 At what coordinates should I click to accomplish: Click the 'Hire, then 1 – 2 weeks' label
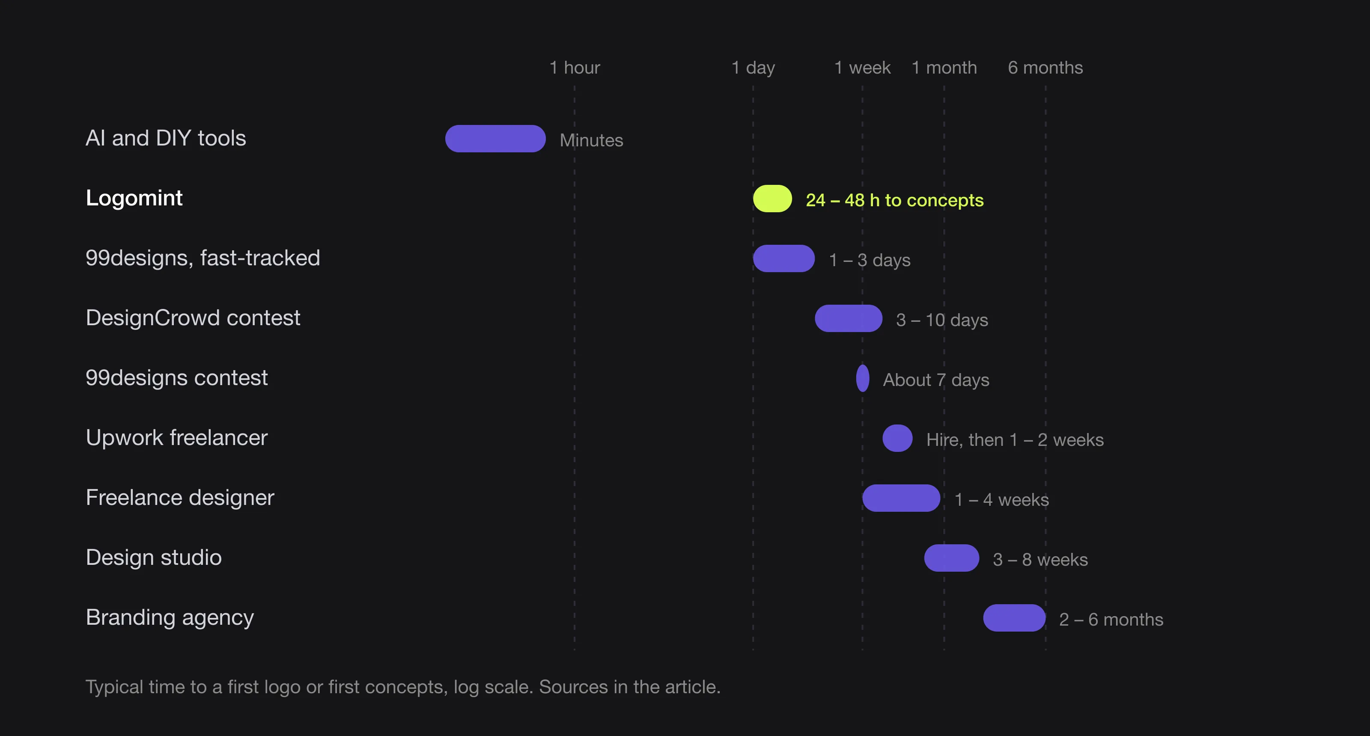pyautogui.click(x=1015, y=440)
